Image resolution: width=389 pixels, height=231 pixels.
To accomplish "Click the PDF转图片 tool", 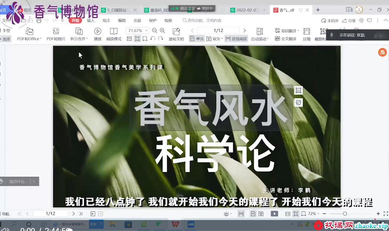I will (56, 34).
